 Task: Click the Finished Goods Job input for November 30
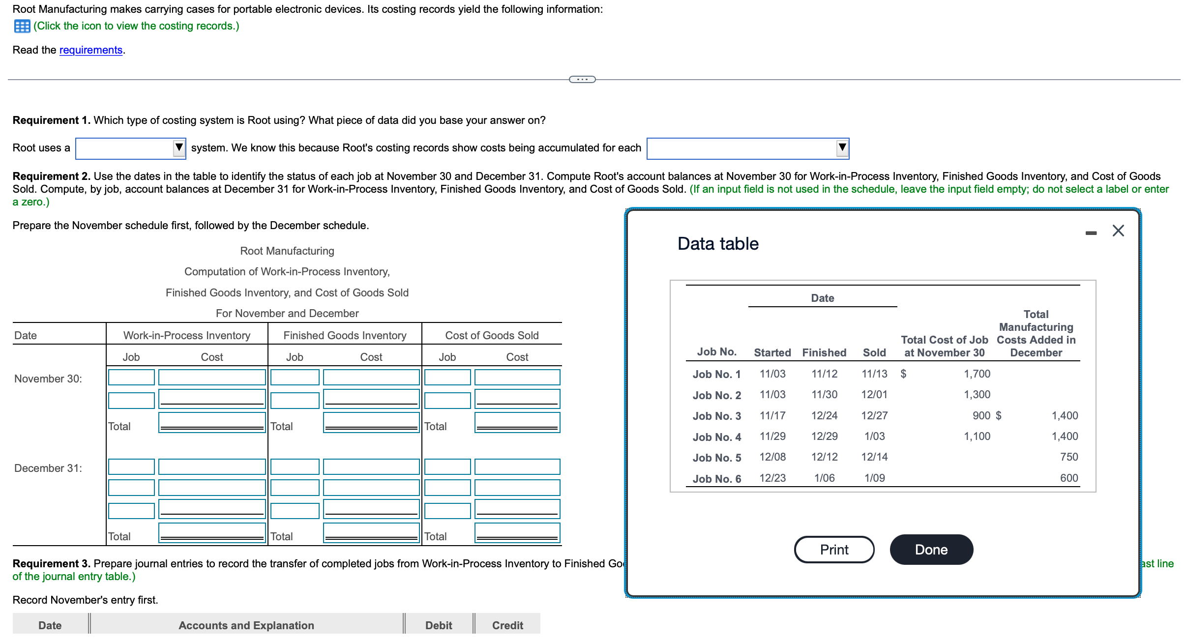[295, 378]
